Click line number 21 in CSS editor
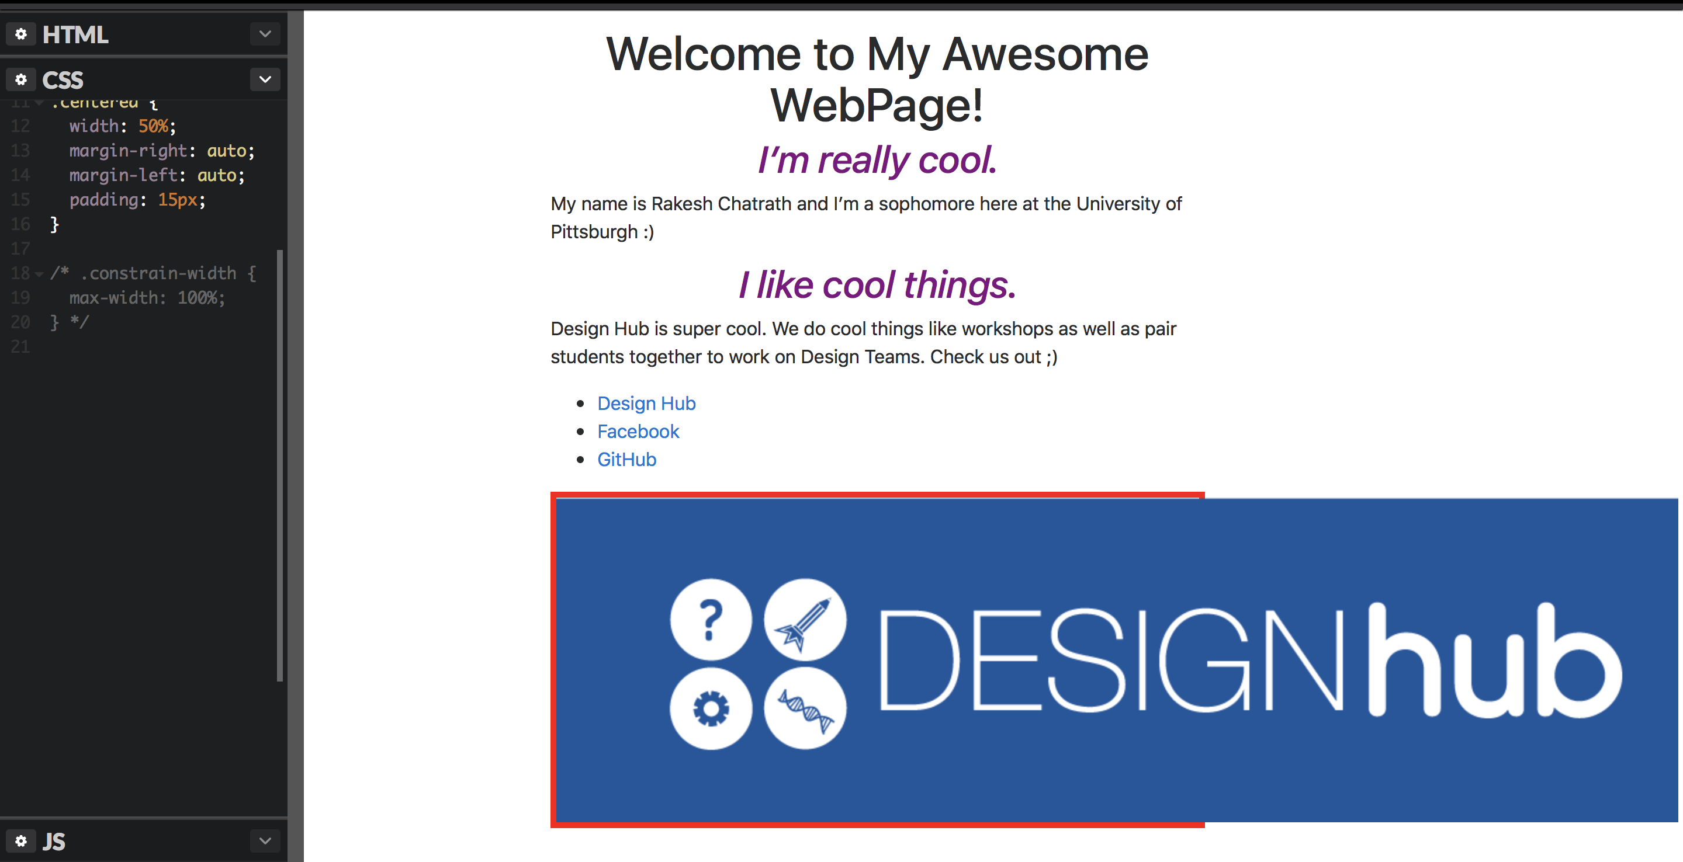1683x862 pixels. [20, 347]
